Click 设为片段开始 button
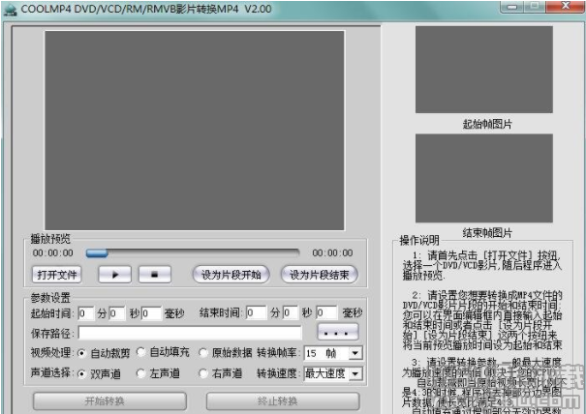This screenshot has height=414, width=586. pyautogui.click(x=231, y=275)
